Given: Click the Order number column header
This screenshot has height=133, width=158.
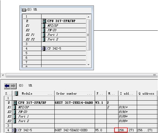Looking at the screenshot, I should [x=75, y=93].
